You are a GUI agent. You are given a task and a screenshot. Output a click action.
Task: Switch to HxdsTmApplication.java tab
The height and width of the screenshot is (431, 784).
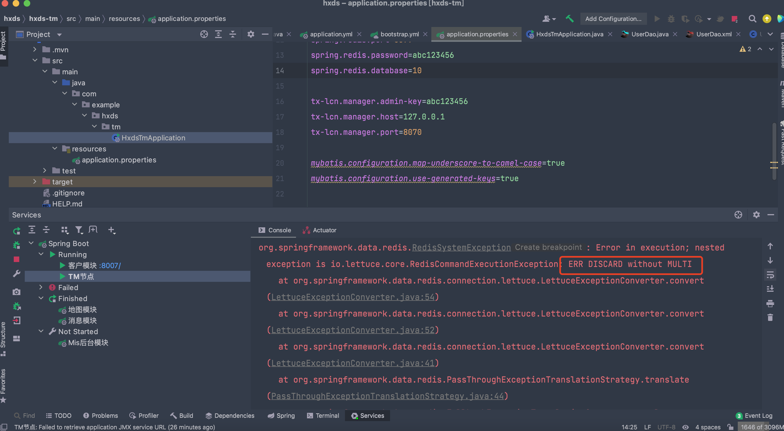(x=569, y=34)
